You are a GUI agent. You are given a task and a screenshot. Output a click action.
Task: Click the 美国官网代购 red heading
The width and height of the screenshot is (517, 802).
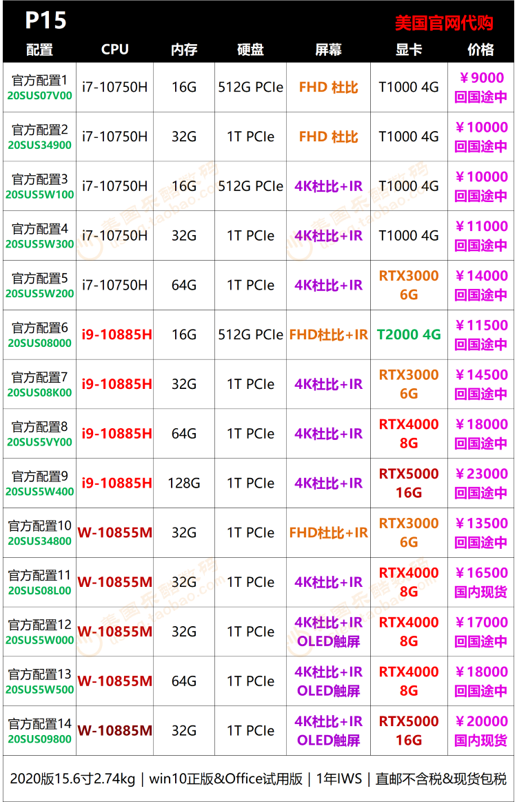click(x=444, y=23)
